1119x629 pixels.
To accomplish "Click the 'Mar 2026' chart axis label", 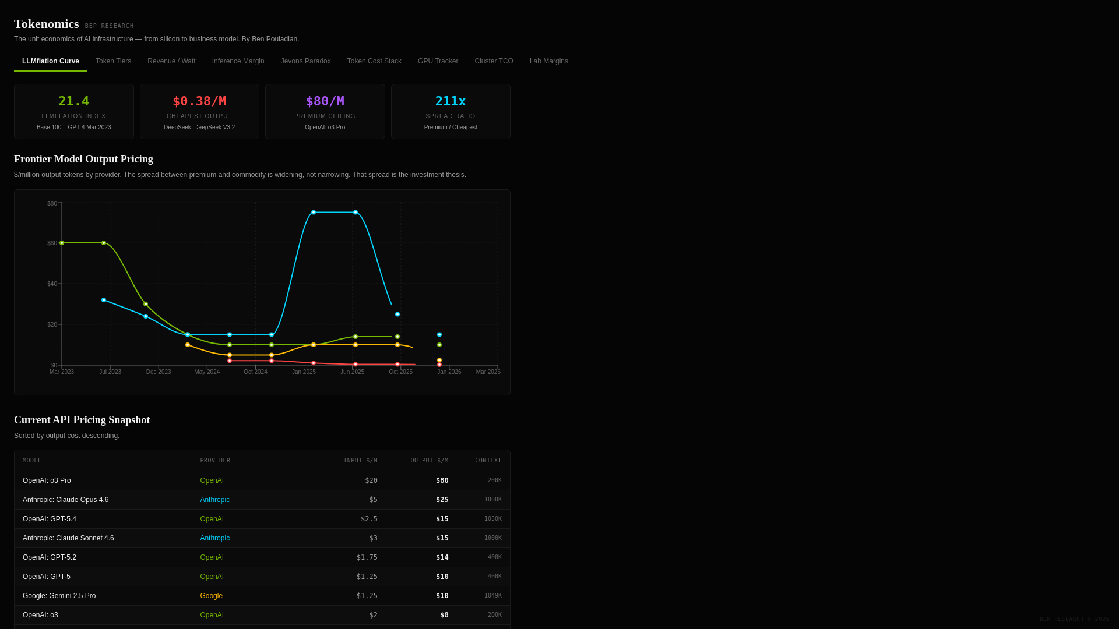I will coord(488,372).
